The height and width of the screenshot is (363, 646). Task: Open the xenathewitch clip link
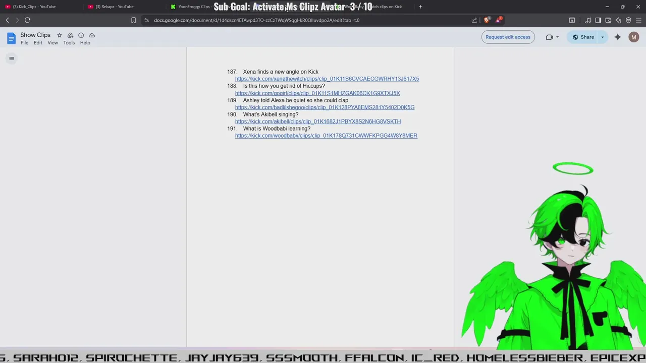tap(327, 79)
